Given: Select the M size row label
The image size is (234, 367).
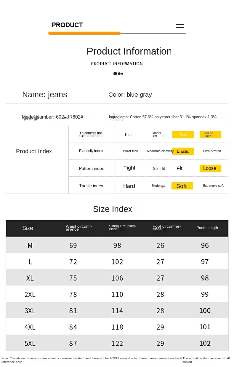Looking at the screenshot, I should tap(30, 245).
